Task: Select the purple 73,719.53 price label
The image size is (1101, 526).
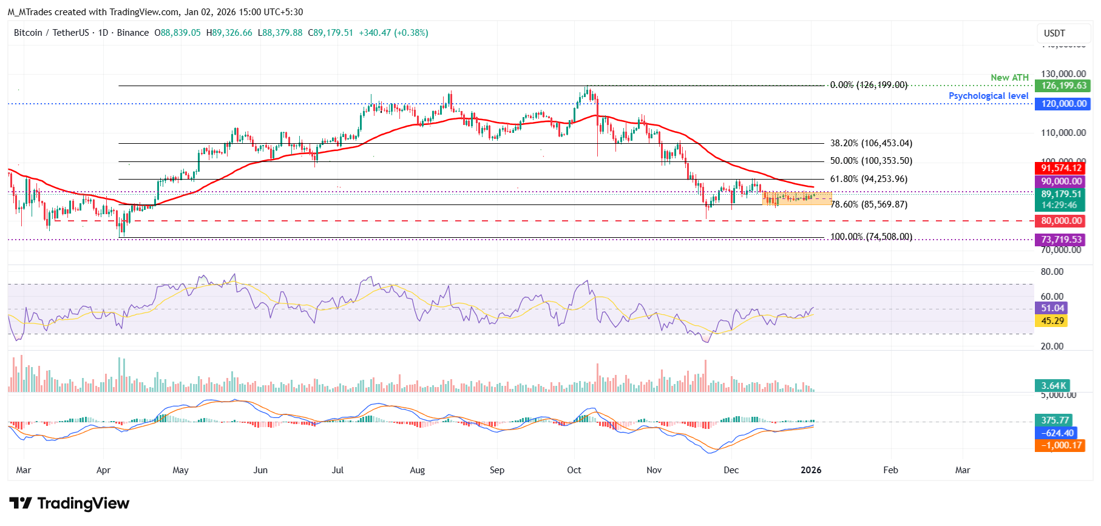Action: pos(1061,240)
